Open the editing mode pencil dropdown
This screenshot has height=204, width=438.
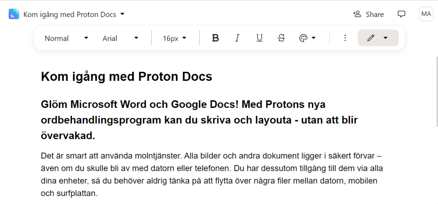click(x=378, y=38)
